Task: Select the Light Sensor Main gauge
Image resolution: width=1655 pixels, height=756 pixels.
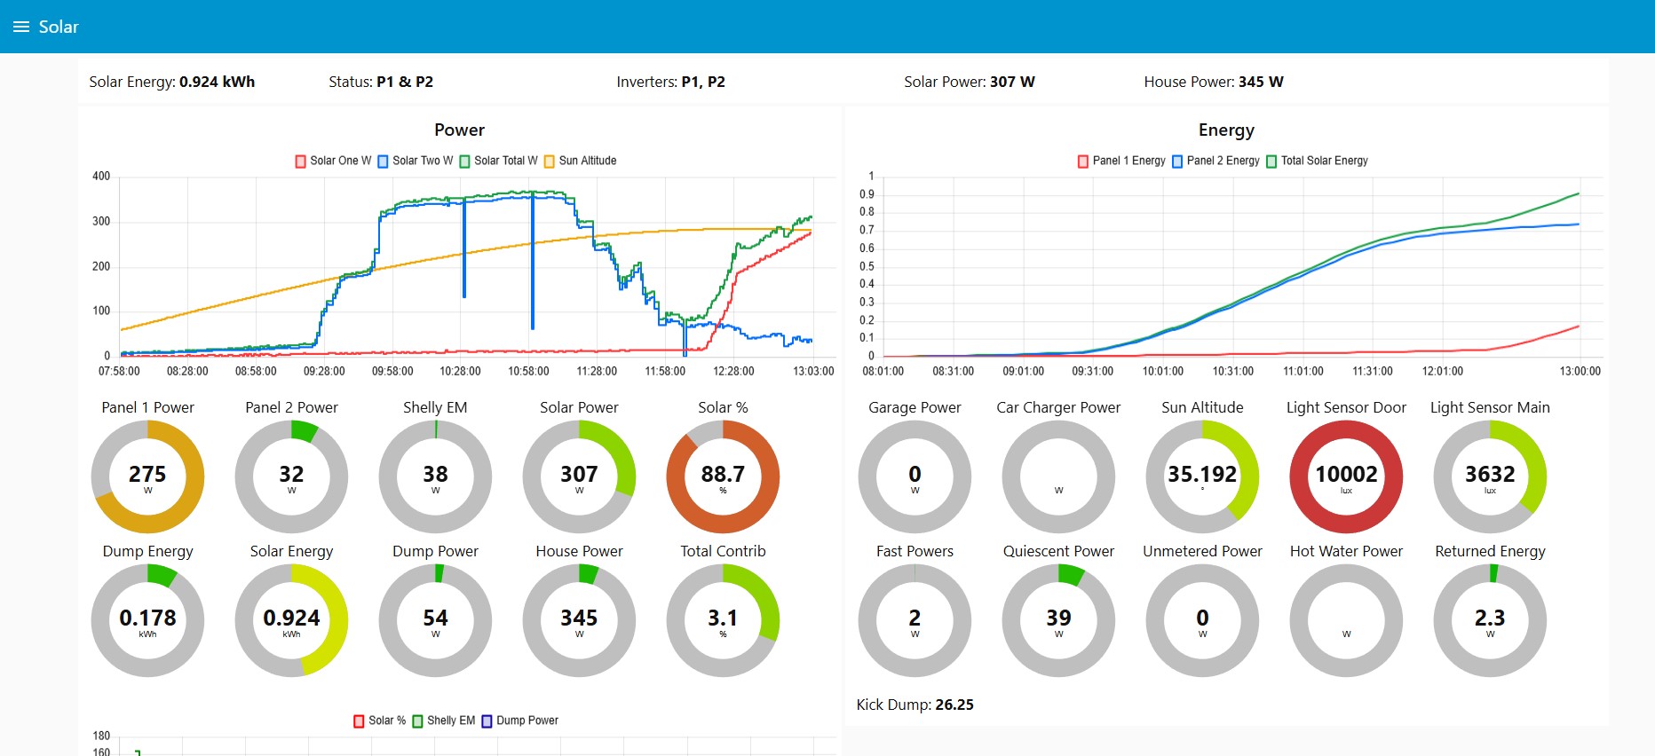Action: 1490,476
